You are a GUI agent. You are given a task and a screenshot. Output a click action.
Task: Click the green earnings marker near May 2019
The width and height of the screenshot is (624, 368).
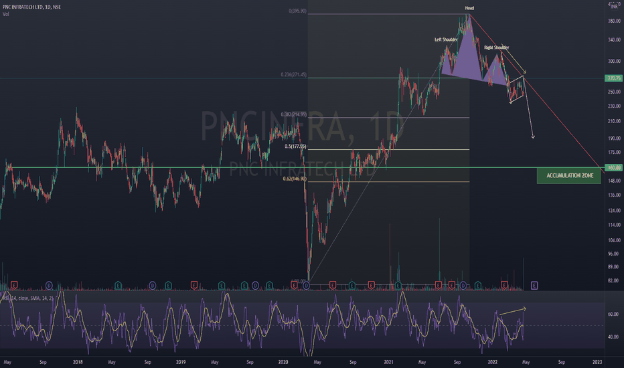pos(221,285)
